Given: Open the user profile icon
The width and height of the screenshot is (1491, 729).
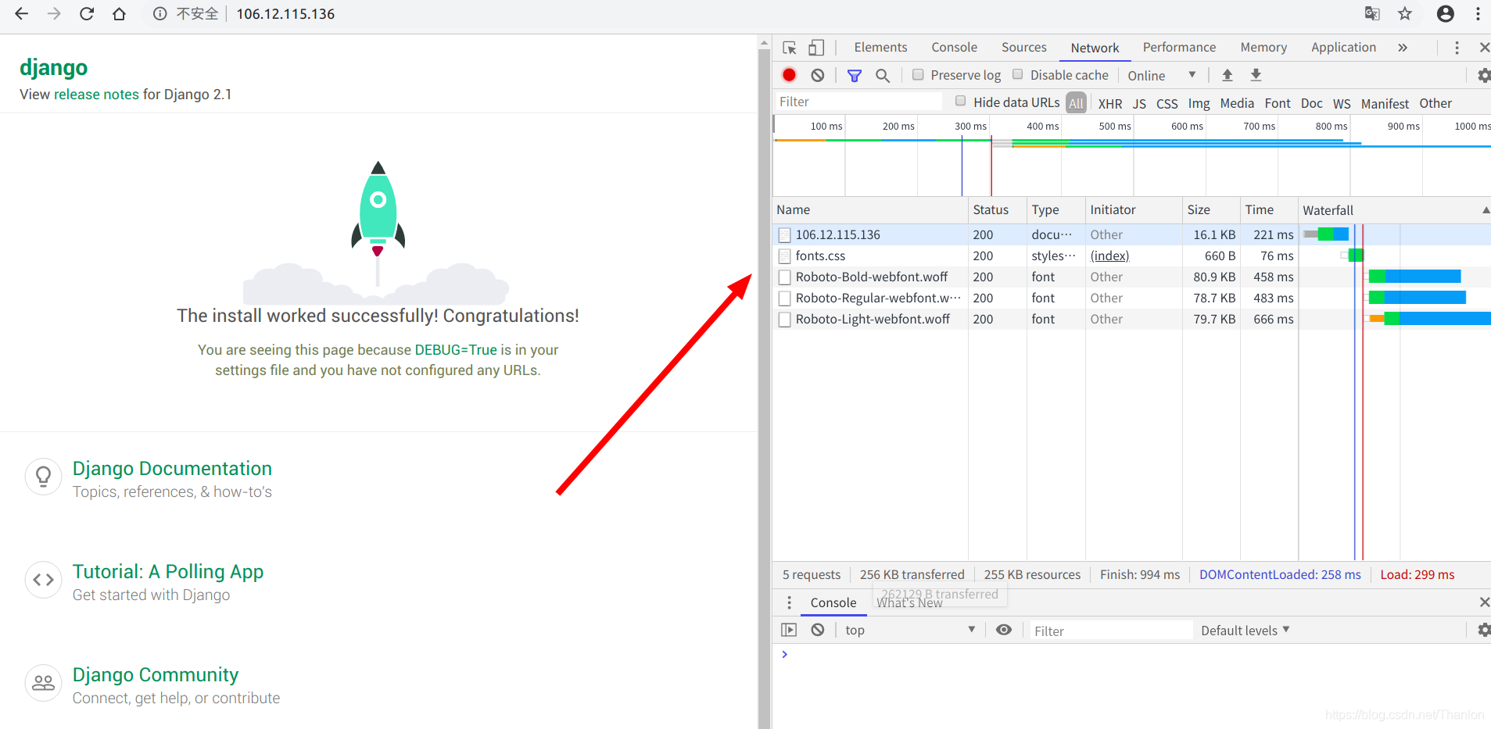Looking at the screenshot, I should pyautogui.click(x=1446, y=13).
